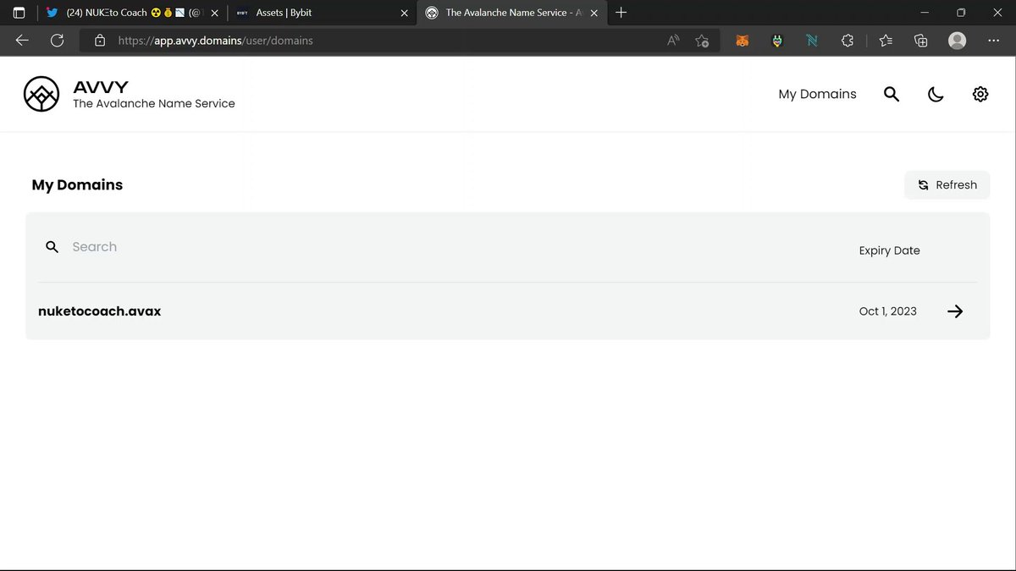This screenshot has width=1016, height=571.
Task: Close the Twitter browser tab
Action: click(215, 13)
